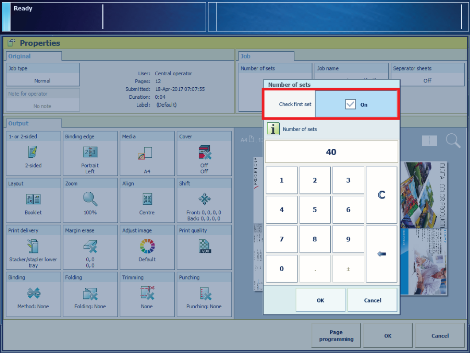Screen dimensions: 470x353
Task: Click the number of sets value field
Action: pos(331,152)
